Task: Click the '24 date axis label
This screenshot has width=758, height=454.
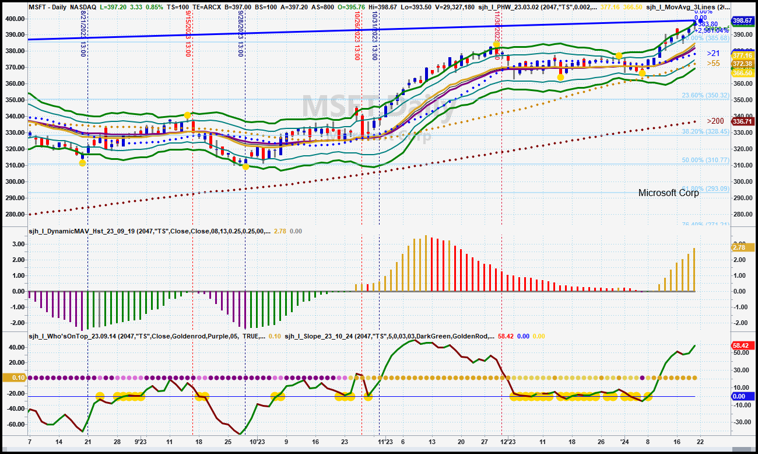Action: coord(624,442)
